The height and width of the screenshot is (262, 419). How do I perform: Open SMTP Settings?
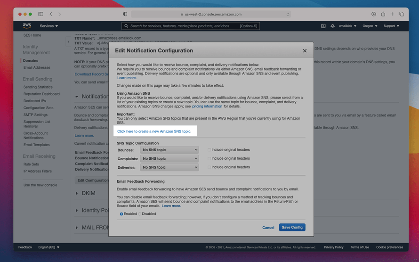35,115
